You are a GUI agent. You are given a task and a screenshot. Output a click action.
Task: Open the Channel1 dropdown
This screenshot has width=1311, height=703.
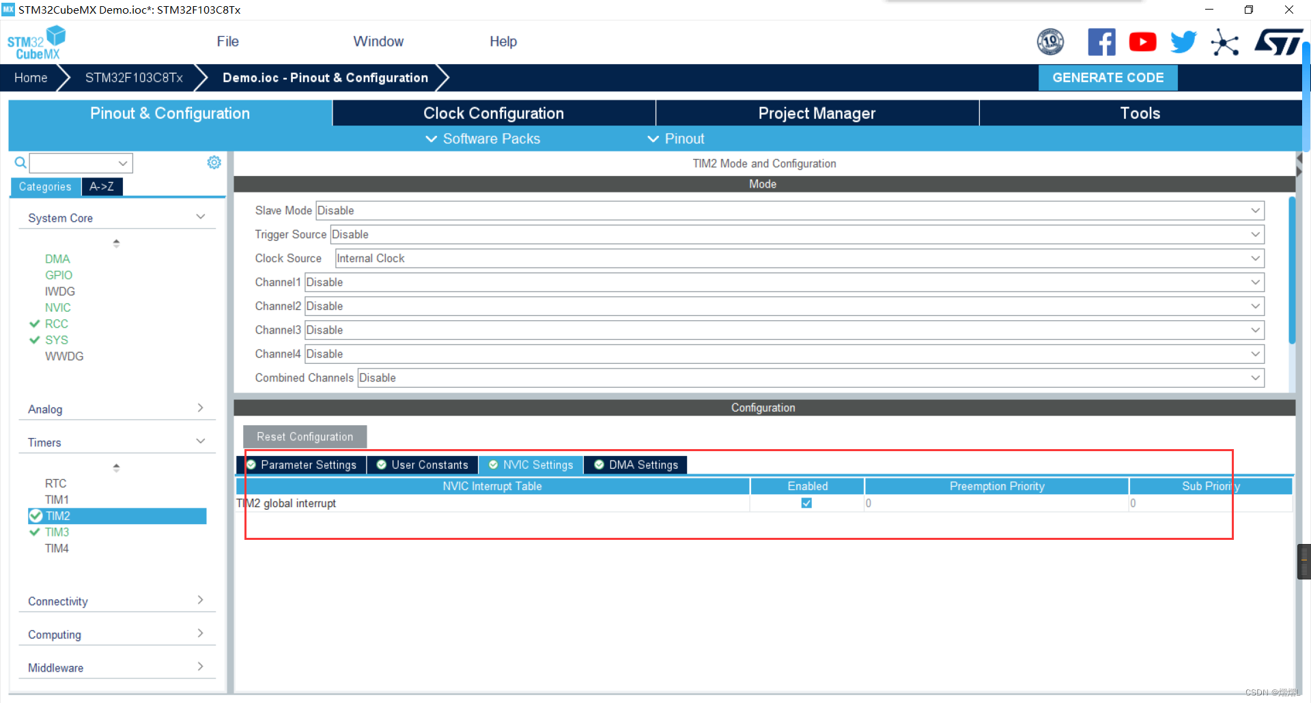[x=785, y=282]
